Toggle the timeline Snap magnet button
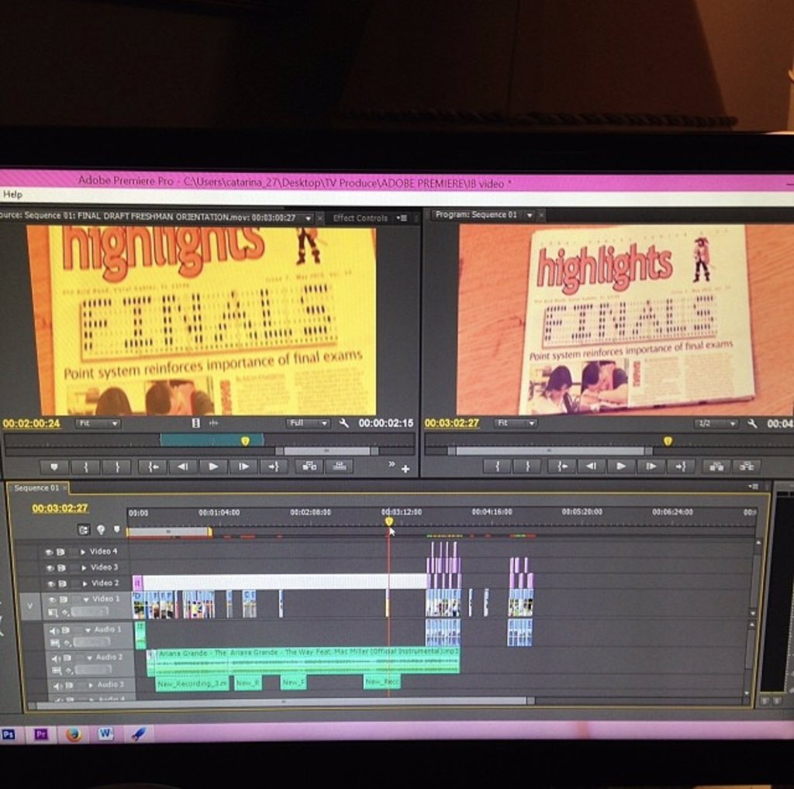This screenshot has width=794, height=789. [x=84, y=530]
